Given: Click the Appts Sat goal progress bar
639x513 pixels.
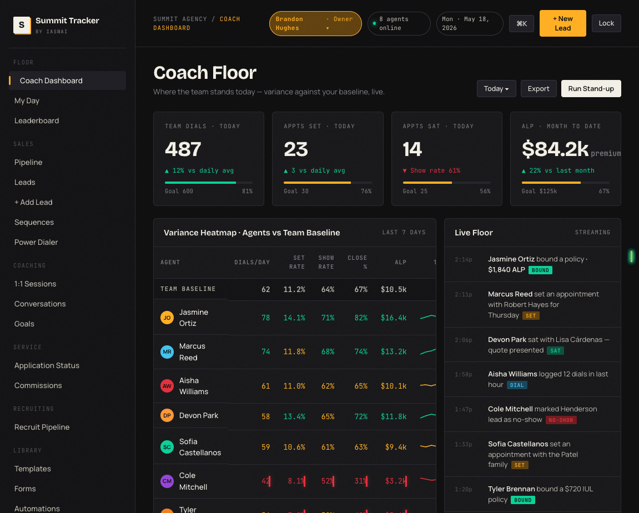Looking at the screenshot, I should click(447, 183).
